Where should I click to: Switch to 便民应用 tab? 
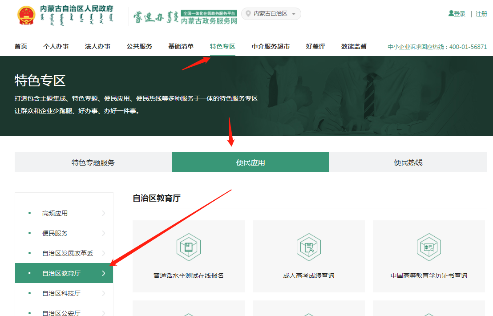pyautogui.click(x=250, y=162)
